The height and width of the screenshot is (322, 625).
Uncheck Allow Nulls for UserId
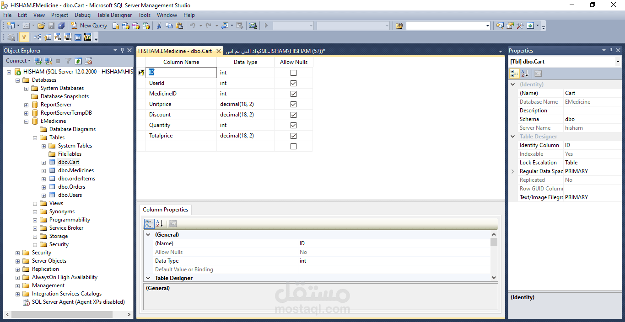(293, 83)
